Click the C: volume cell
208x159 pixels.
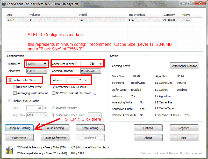(x=32, y=20)
